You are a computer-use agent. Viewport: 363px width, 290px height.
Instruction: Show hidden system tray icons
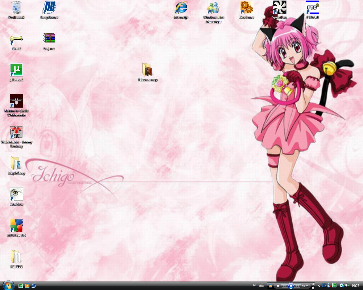coord(319,286)
